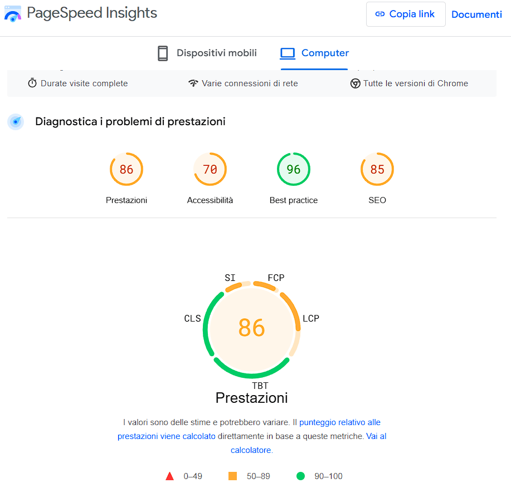Screen dimensions: 511x488
Task: Click the Prestazioni label under 86 gauge
Action: point(126,200)
